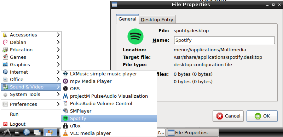Image resolution: width=283 pixels, height=137 pixels.
Task: Click location text menu://applications/Multimedia
Action: pos(210,50)
